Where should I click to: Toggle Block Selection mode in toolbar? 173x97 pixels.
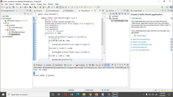point(66,7)
